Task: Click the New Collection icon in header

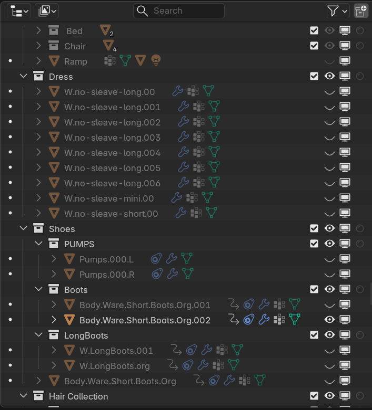Action: click(361, 10)
